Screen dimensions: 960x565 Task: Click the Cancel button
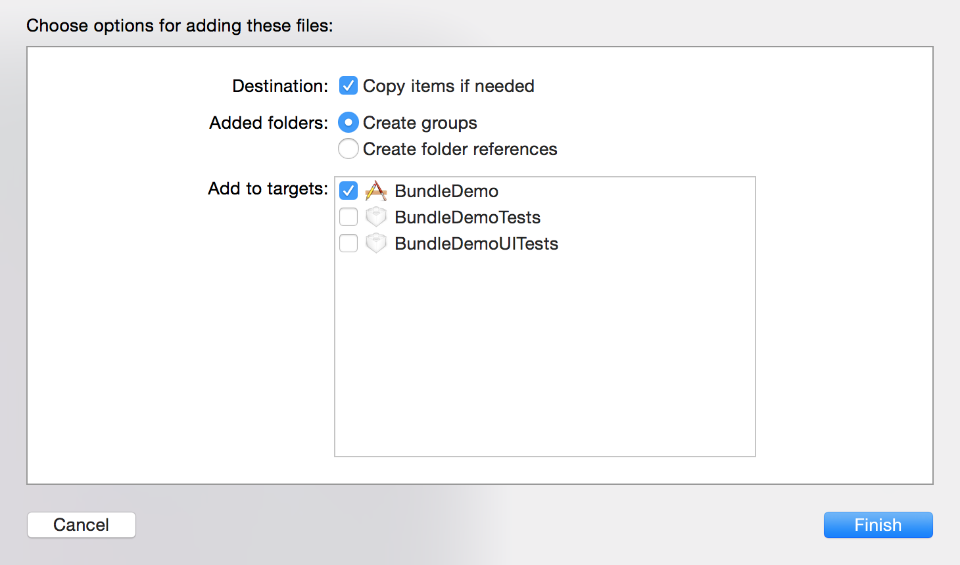coord(82,525)
